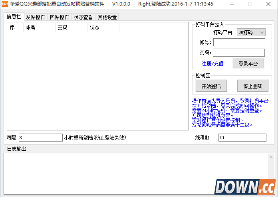The image size is (278, 197).
Task: Select the 状态 column header
Action: tap(103, 28)
